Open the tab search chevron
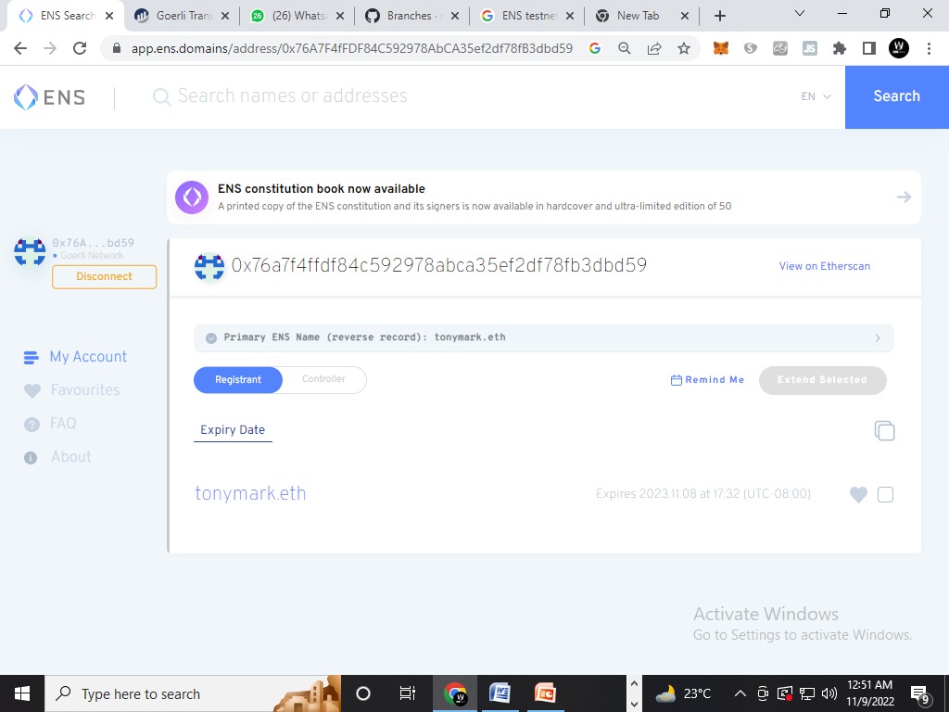Image resolution: width=949 pixels, height=712 pixels. pyautogui.click(x=799, y=13)
